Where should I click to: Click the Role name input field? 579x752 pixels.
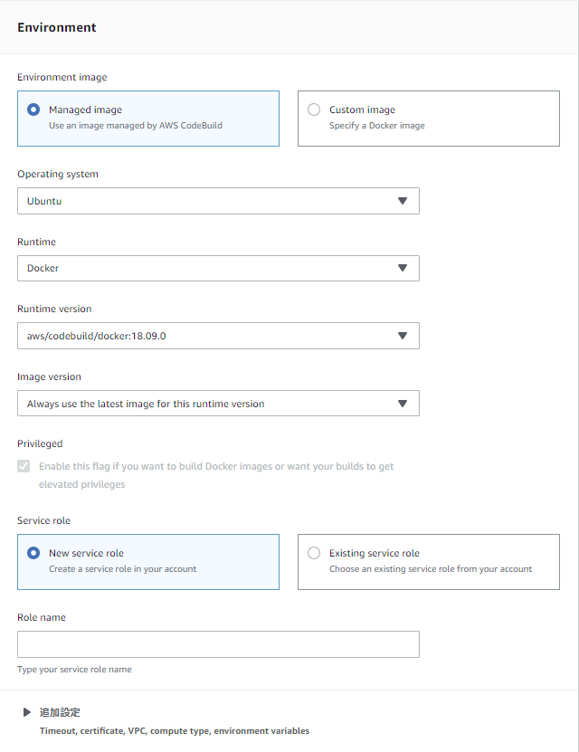[x=217, y=644]
